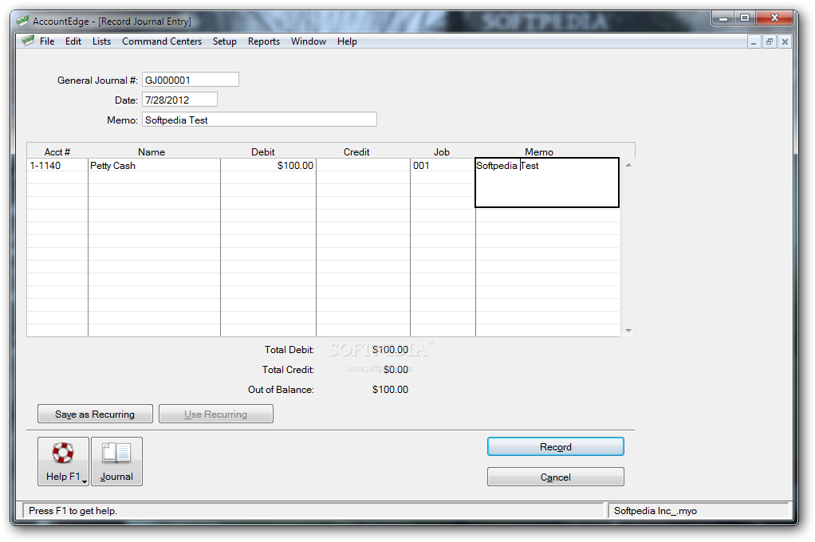Click the status bar file name Softpedia Inc_.myo
The width and height of the screenshot is (815, 542).
coord(655,510)
